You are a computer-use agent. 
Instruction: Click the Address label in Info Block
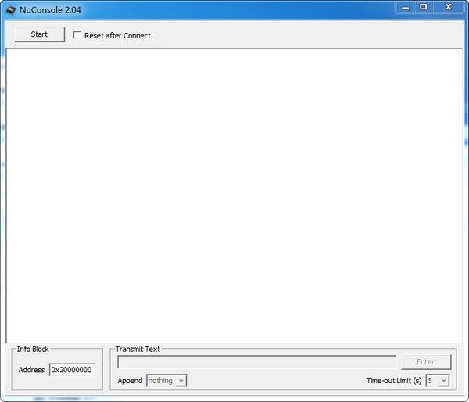point(31,370)
